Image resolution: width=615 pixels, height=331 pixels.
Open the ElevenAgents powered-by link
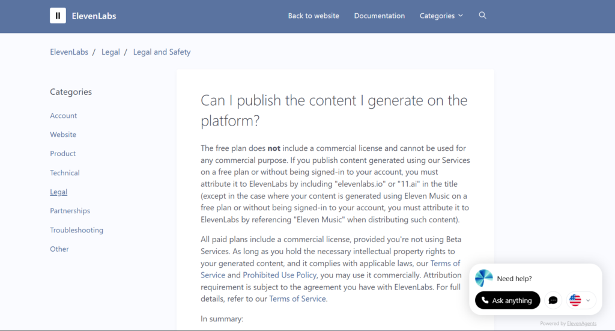point(581,324)
